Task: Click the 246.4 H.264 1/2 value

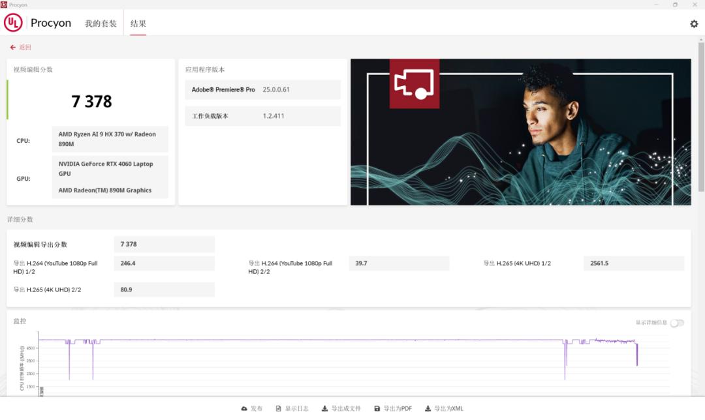Action: (164, 263)
